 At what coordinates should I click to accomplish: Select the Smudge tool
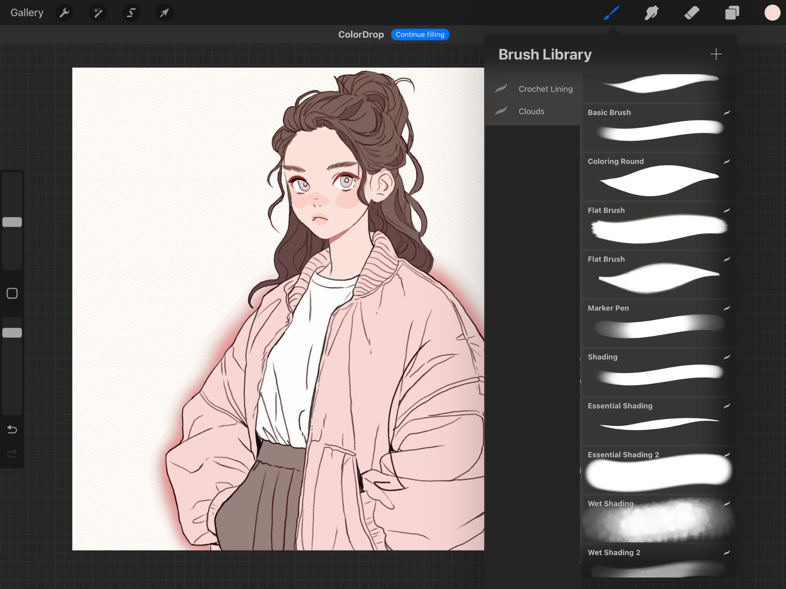point(651,13)
